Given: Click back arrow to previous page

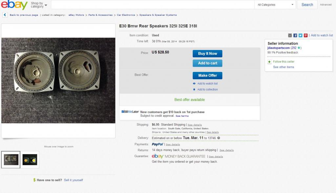Looking at the screenshot, I should 5,15.
